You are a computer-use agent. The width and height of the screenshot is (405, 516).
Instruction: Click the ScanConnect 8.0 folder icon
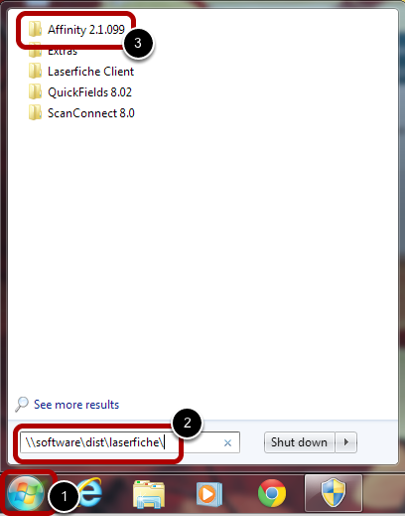coord(35,112)
